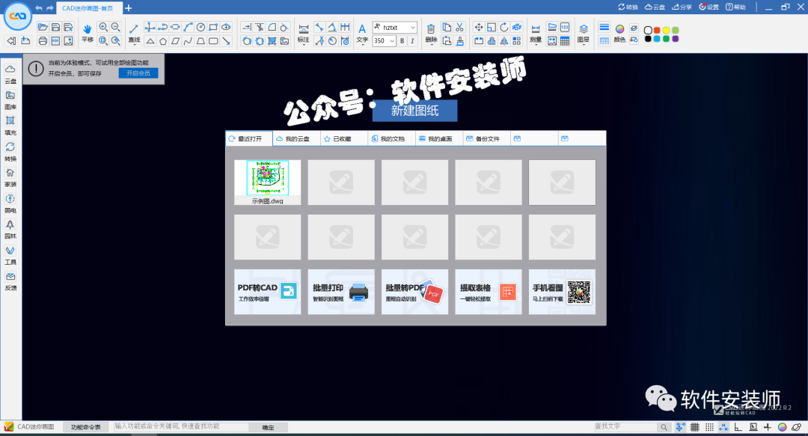Open the Fill (填充) sidebar item
This screenshot has width=808, height=436.
pos(10,126)
